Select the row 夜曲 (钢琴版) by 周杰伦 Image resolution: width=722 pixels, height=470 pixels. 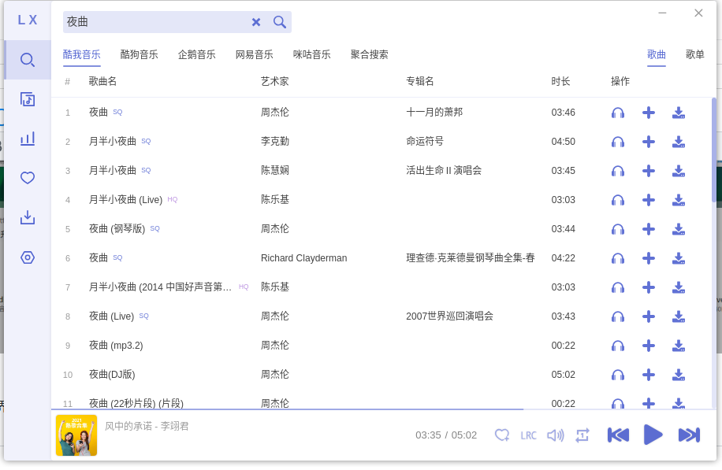pyautogui.click(x=381, y=229)
